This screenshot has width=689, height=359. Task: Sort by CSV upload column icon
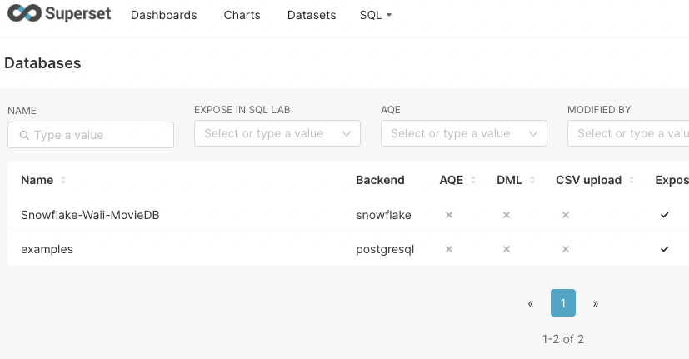click(x=632, y=181)
